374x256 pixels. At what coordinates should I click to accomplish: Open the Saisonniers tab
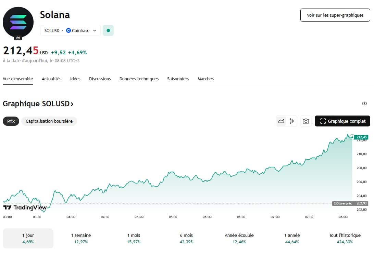(x=178, y=79)
